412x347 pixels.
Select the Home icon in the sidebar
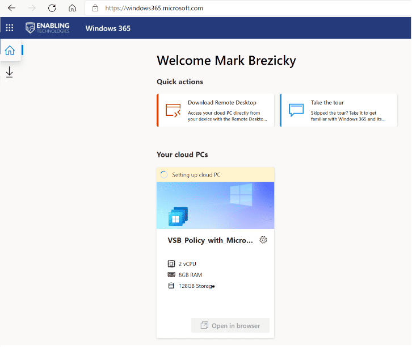(10, 50)
